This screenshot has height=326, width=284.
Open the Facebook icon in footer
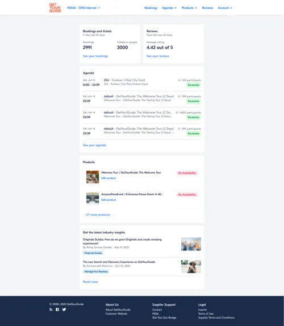coord(57,310)
